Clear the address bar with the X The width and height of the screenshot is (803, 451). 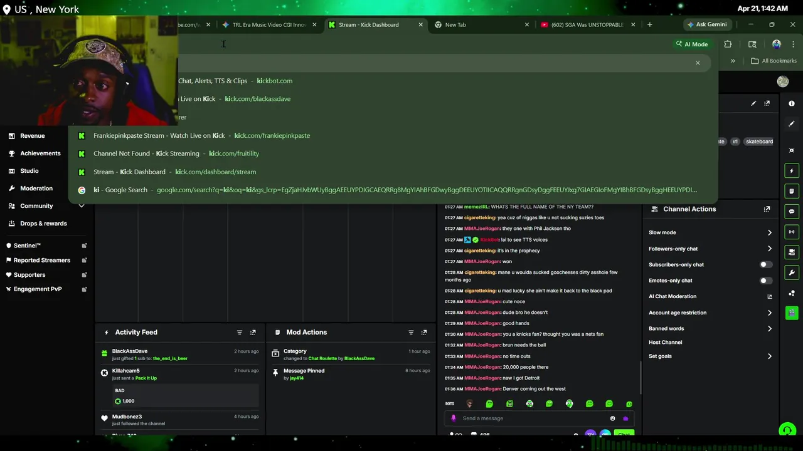[698, 63]
